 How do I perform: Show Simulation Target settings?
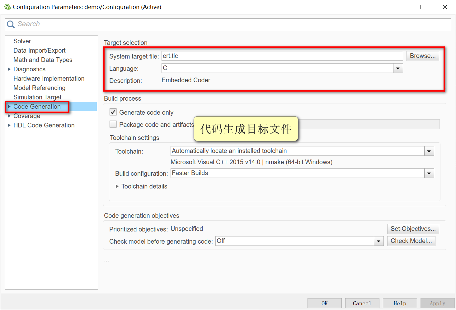coord(37,97)
